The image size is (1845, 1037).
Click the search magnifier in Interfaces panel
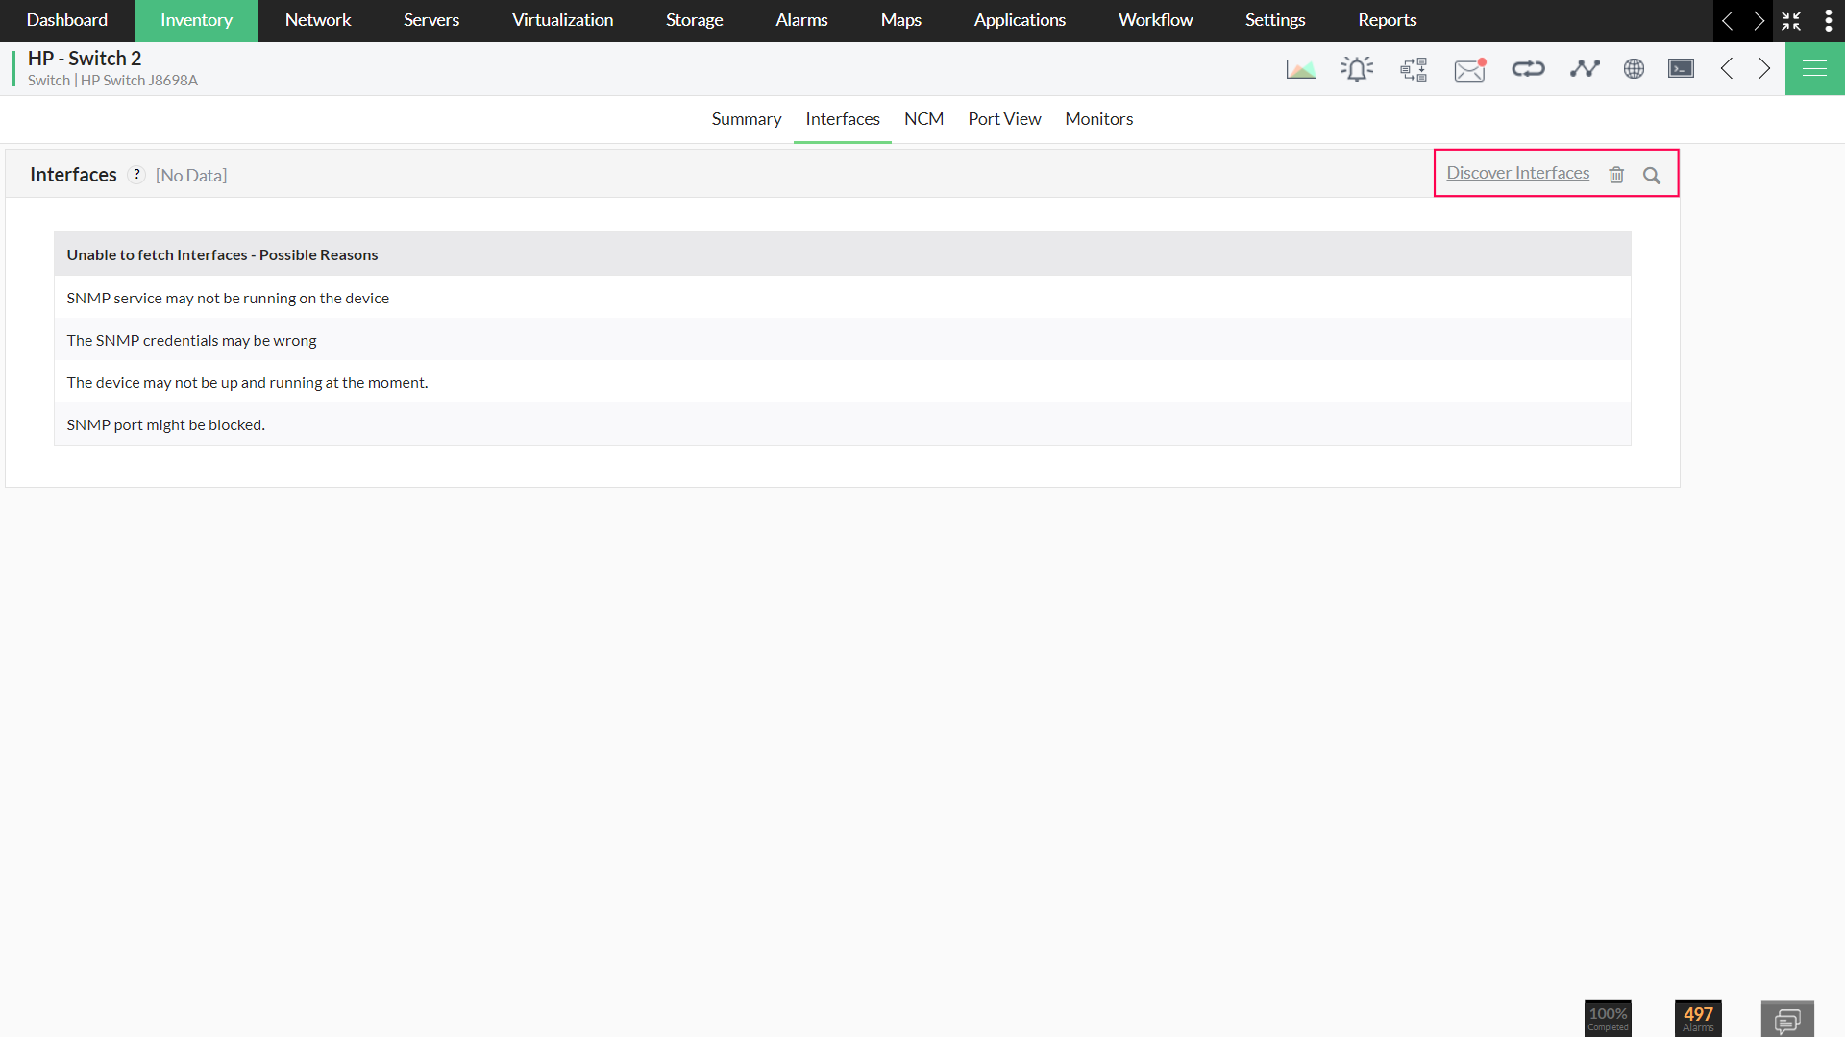pos(1651,175)
